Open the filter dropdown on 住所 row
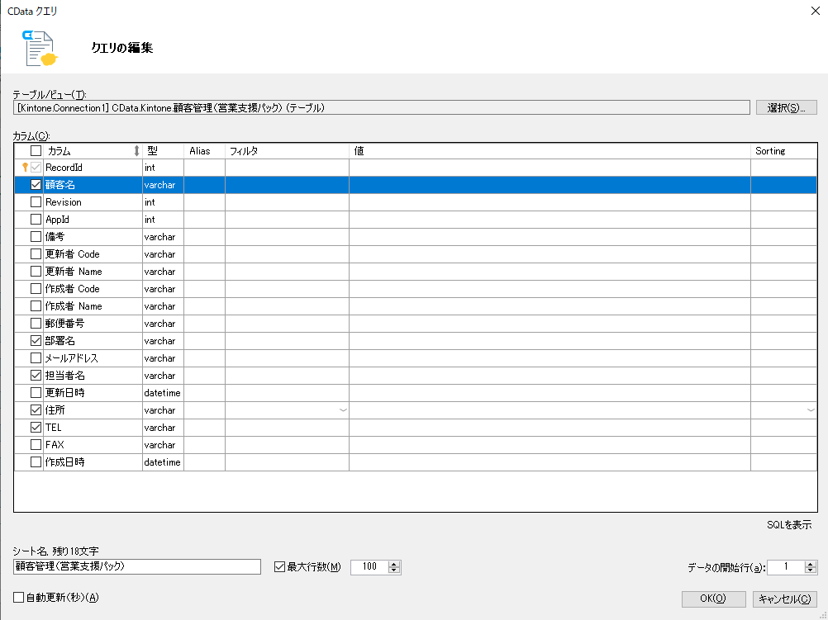Viewport: 828px width, 620px height. click(343, 410)
